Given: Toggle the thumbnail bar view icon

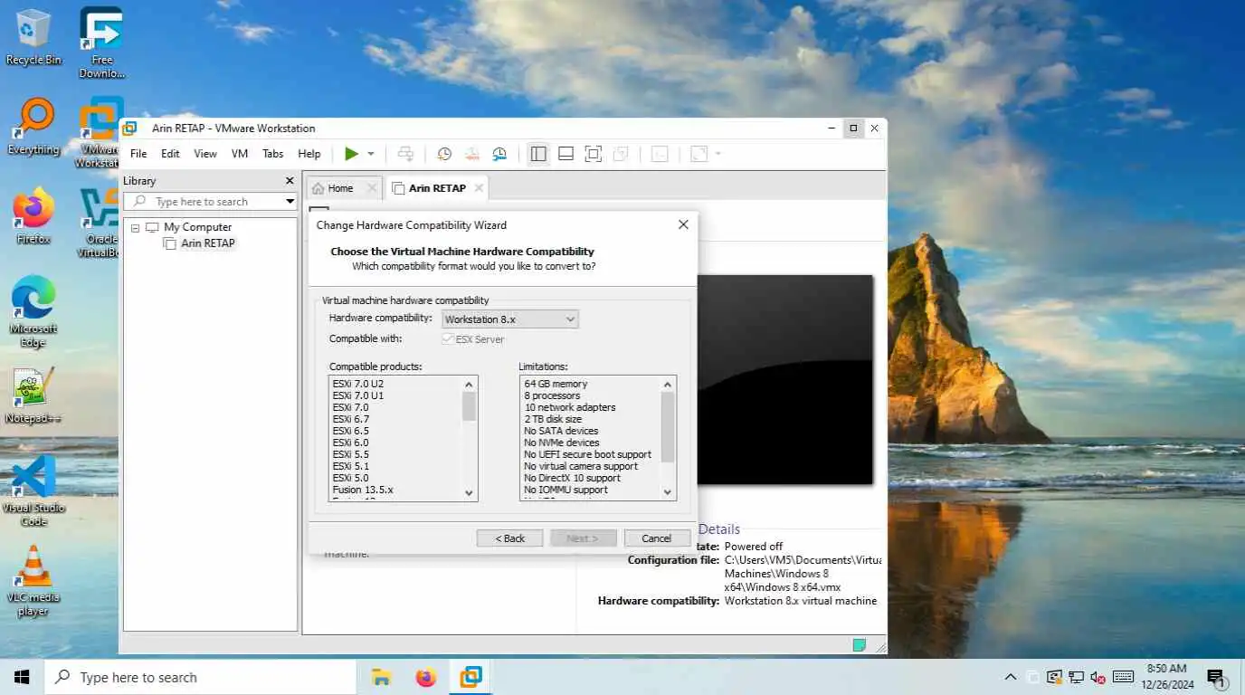Looking at the screenshot, I should (565, 154).
